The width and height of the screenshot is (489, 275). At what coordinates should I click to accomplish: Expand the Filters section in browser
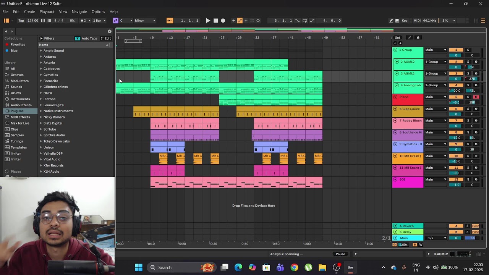(41, 39)
